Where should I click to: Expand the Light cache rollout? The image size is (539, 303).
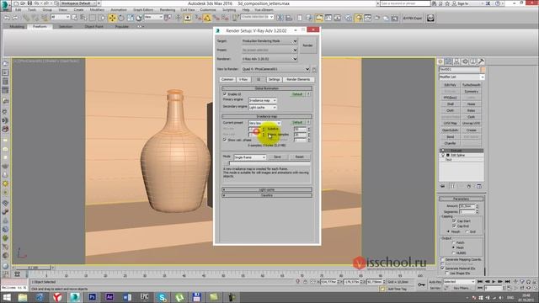coord(267,189)
